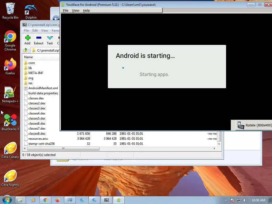
Task: Select the lib folder
Action: (x=30, y=68)
